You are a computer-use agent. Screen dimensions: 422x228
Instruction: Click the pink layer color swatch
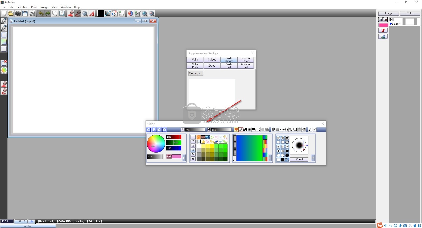[383, 25]
